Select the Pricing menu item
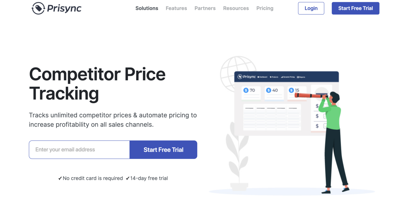 coord(265,8)
